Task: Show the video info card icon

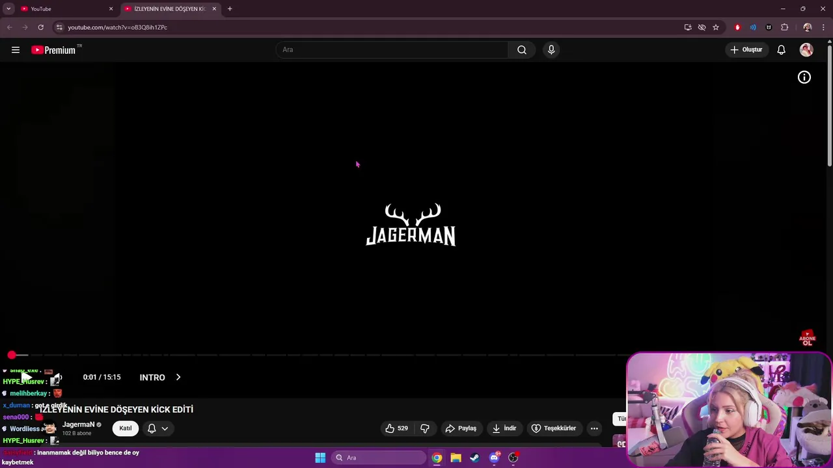Action: coord(804,77)
